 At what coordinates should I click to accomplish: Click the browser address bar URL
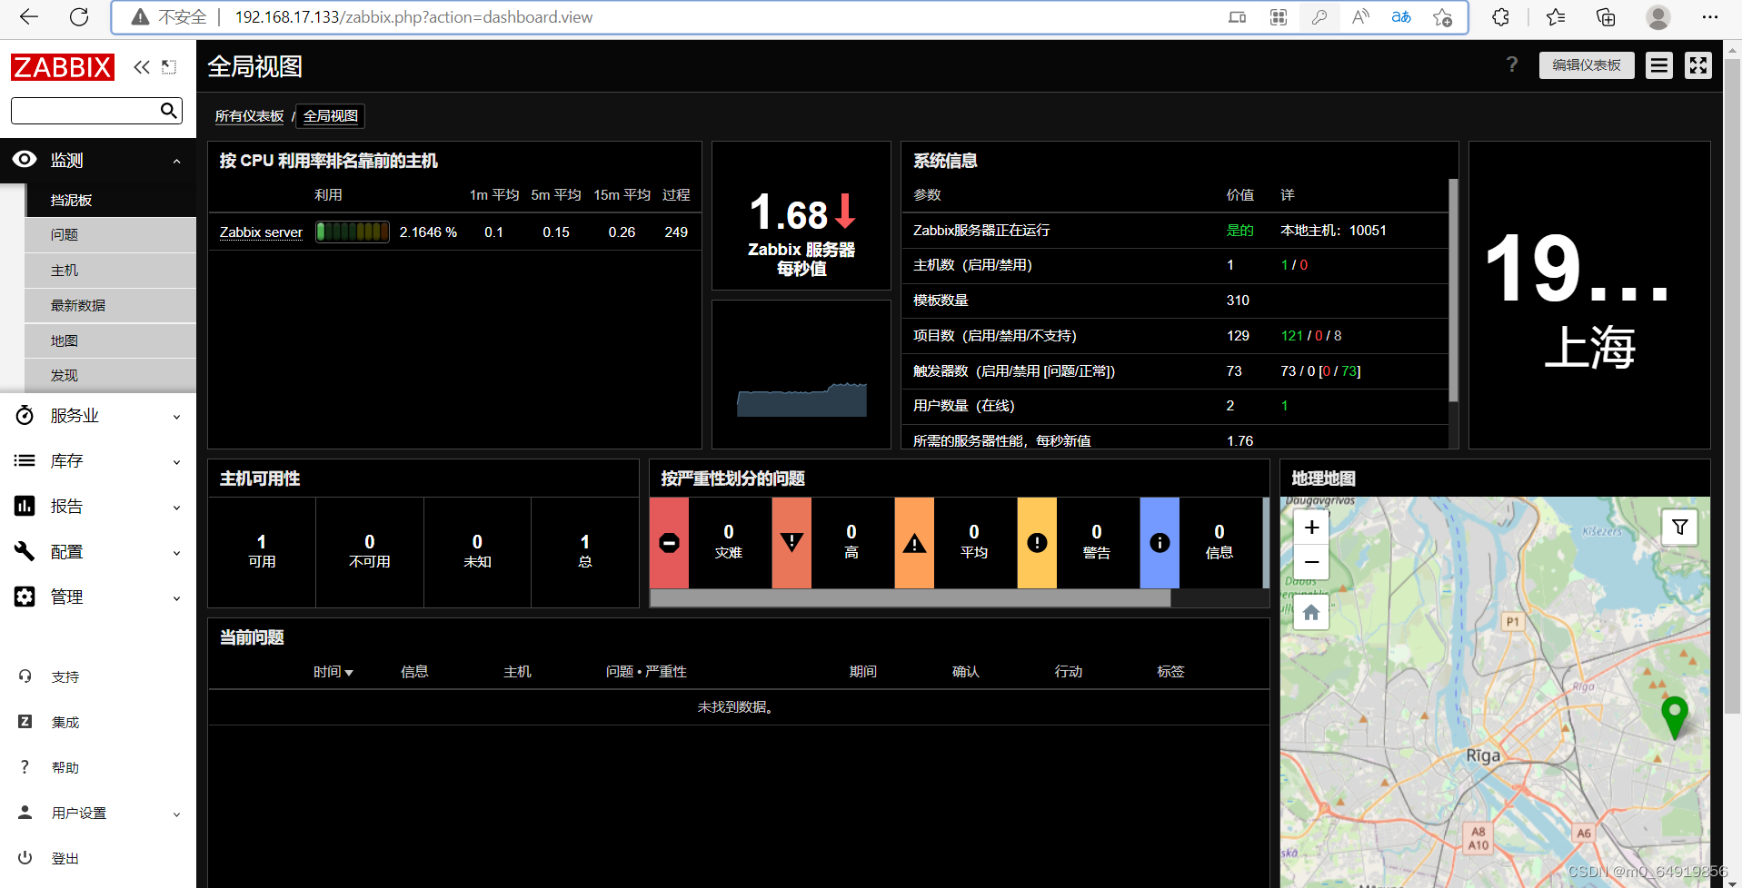click(x=413, y=17)
